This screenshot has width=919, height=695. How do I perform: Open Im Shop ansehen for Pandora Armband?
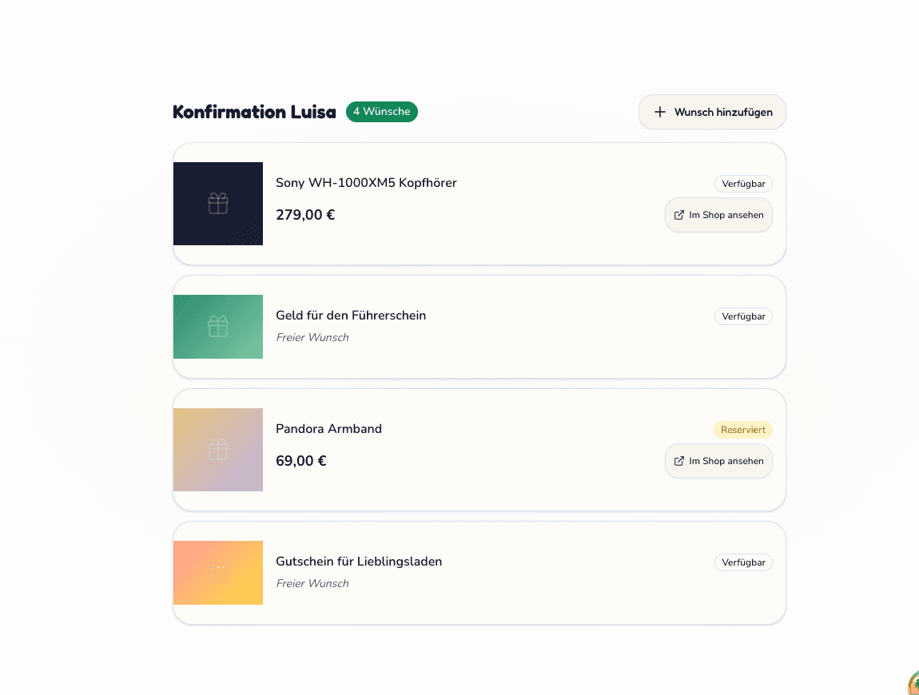[718, 461]
